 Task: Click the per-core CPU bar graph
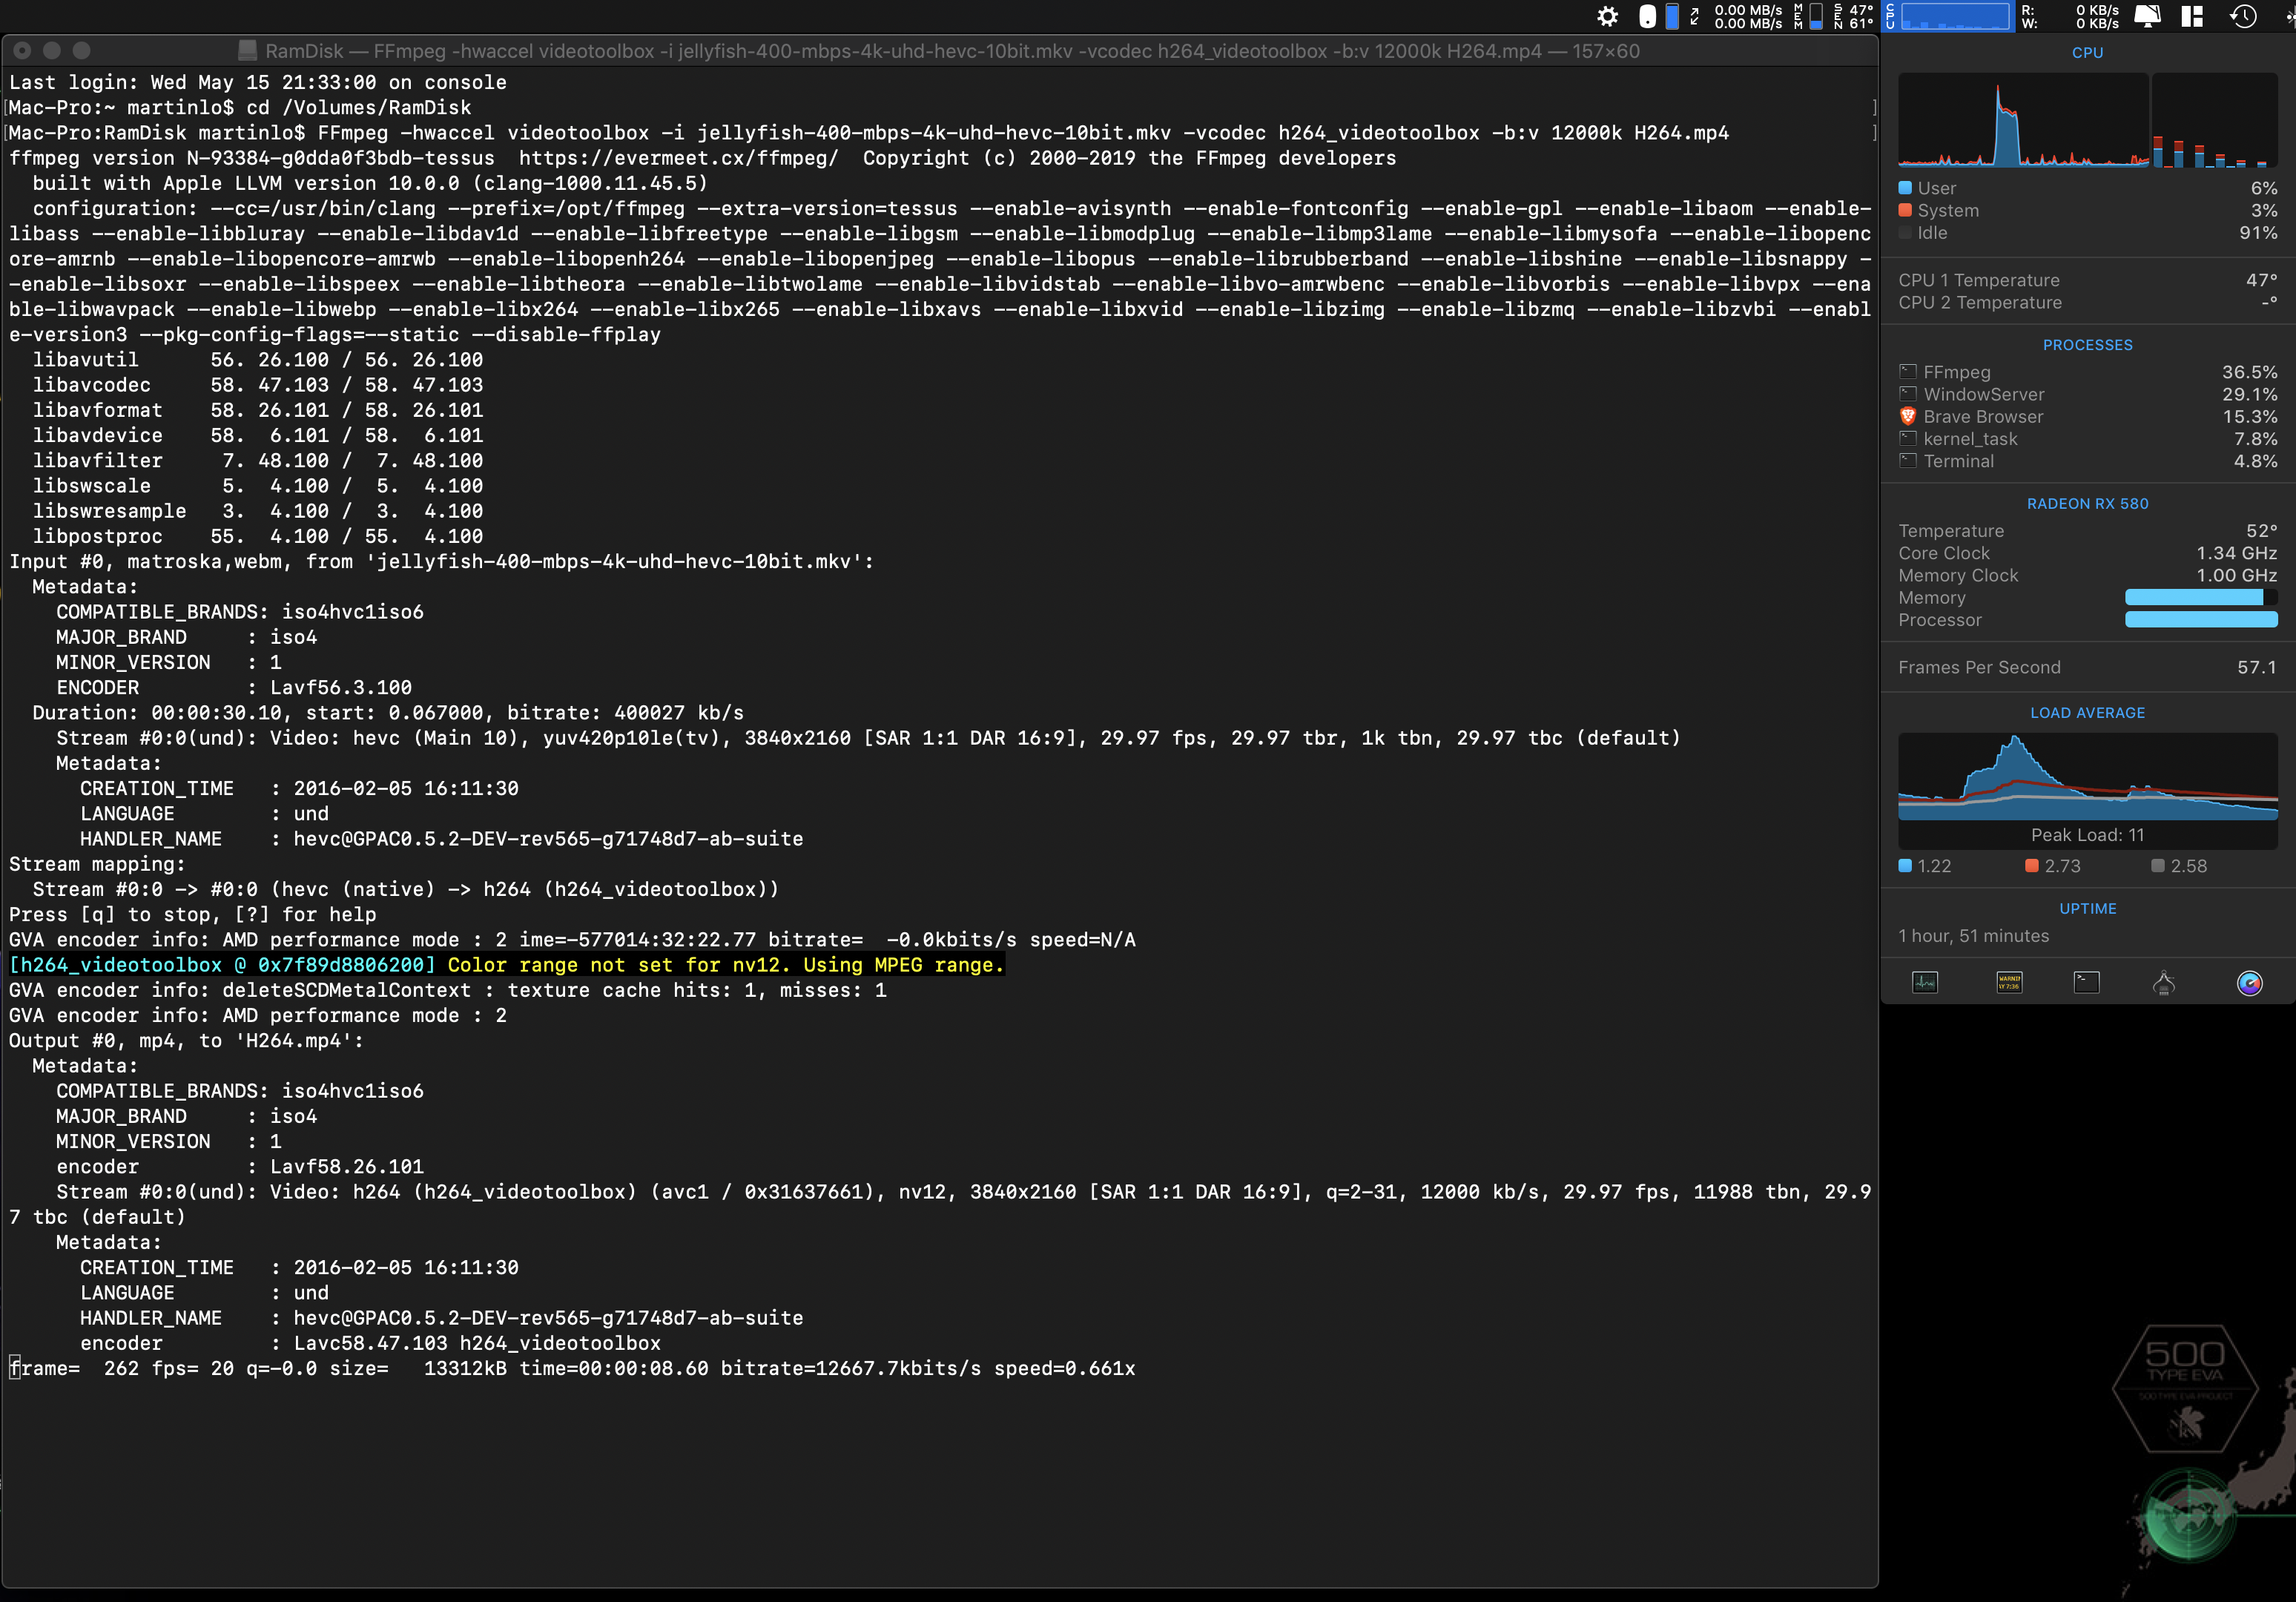(2214, 119)
